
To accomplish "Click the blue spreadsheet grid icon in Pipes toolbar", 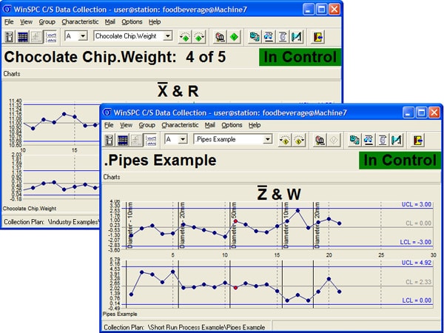I will [123, 139].
